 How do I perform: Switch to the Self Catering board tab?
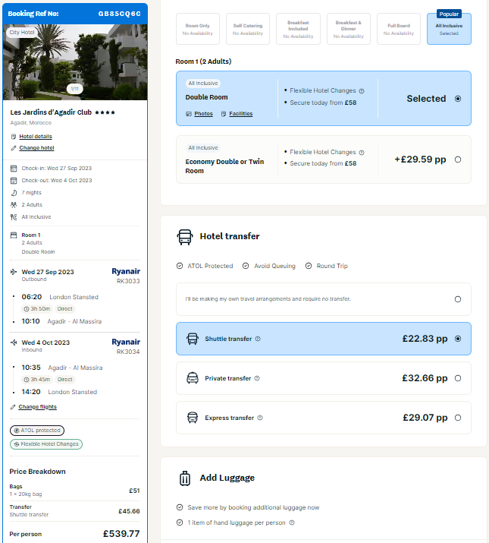click(x=248, y=29)
